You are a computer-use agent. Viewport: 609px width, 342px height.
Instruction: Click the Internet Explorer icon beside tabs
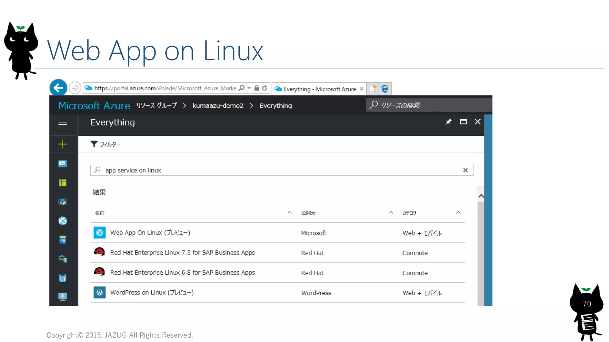(x=385, y=88)
